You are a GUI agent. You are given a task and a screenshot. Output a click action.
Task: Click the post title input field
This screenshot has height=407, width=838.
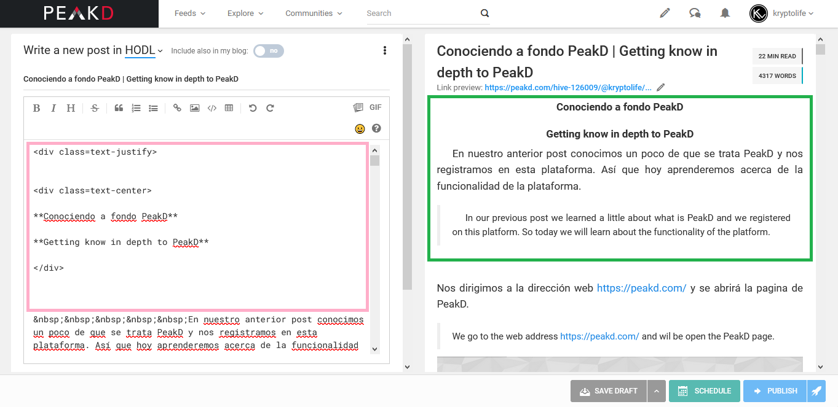207,79
